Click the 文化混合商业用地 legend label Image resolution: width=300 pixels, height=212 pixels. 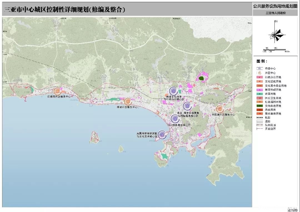coord(276,86)
